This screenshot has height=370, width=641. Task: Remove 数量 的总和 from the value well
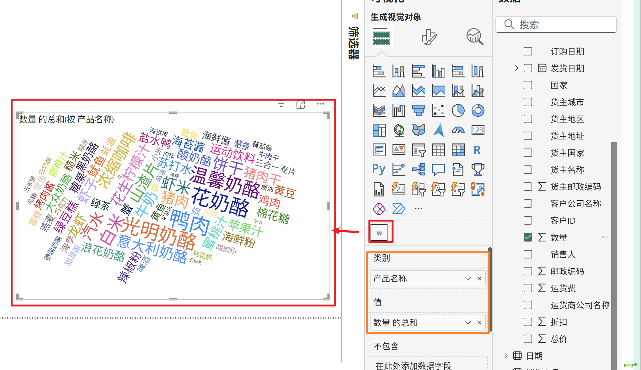479,322
